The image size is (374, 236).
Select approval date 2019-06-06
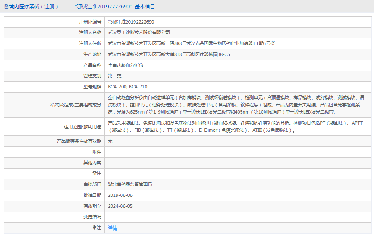[120, 196]
